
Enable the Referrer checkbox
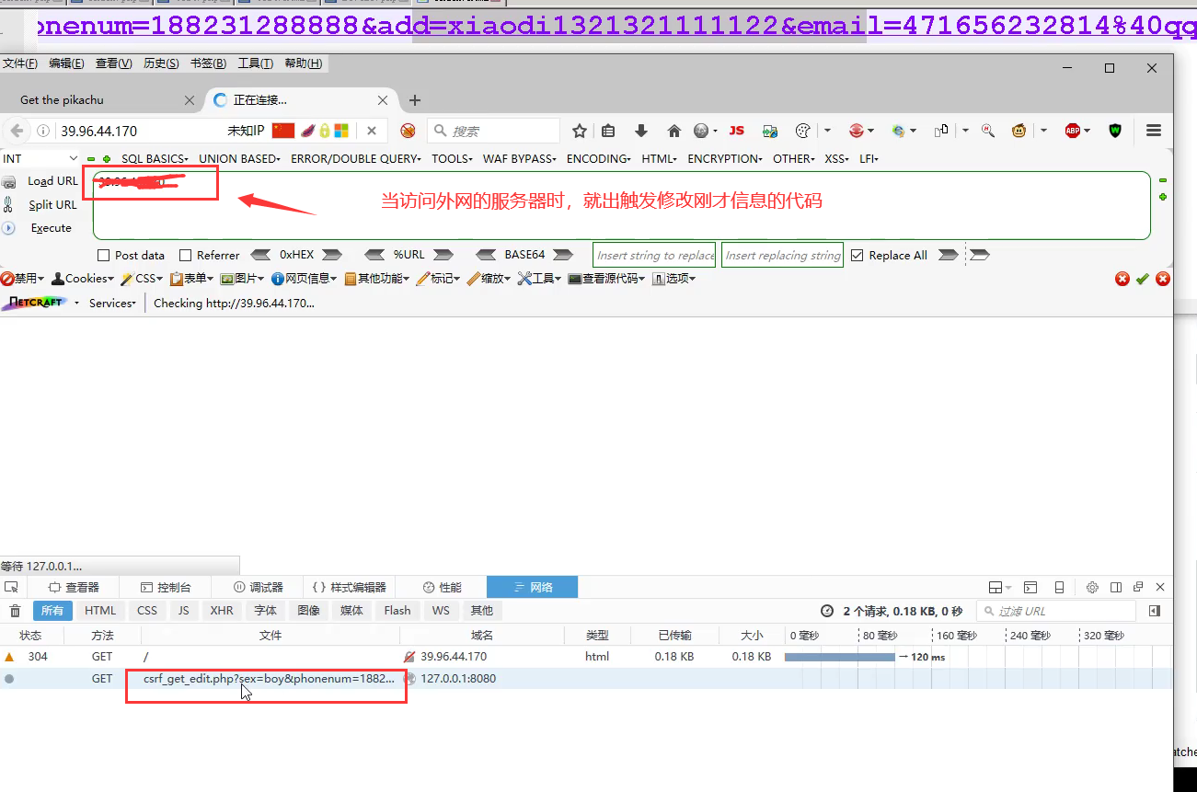[x=186, y=255]
